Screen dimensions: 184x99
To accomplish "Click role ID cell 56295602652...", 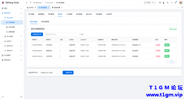I will point(38,51).
